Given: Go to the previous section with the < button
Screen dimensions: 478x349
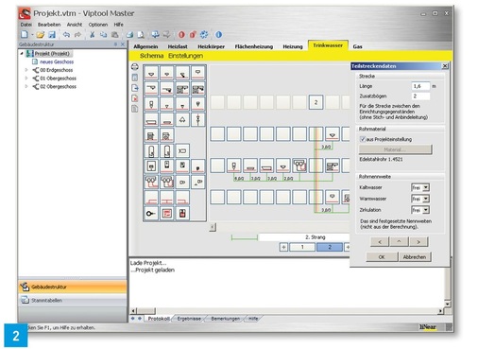Looking at the screenshot, I should (x=380, y=242).
